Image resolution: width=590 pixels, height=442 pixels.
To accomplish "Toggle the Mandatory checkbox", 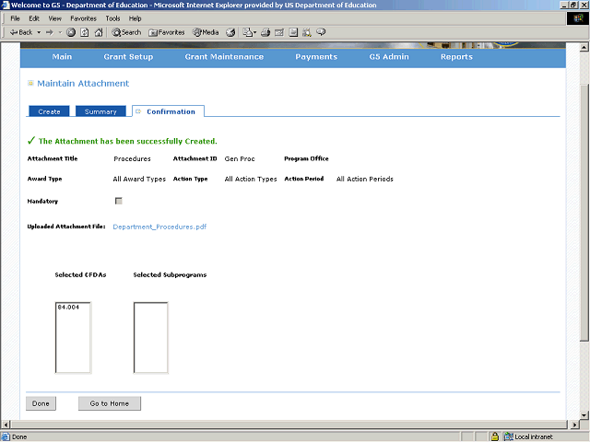I will point(119,201).
